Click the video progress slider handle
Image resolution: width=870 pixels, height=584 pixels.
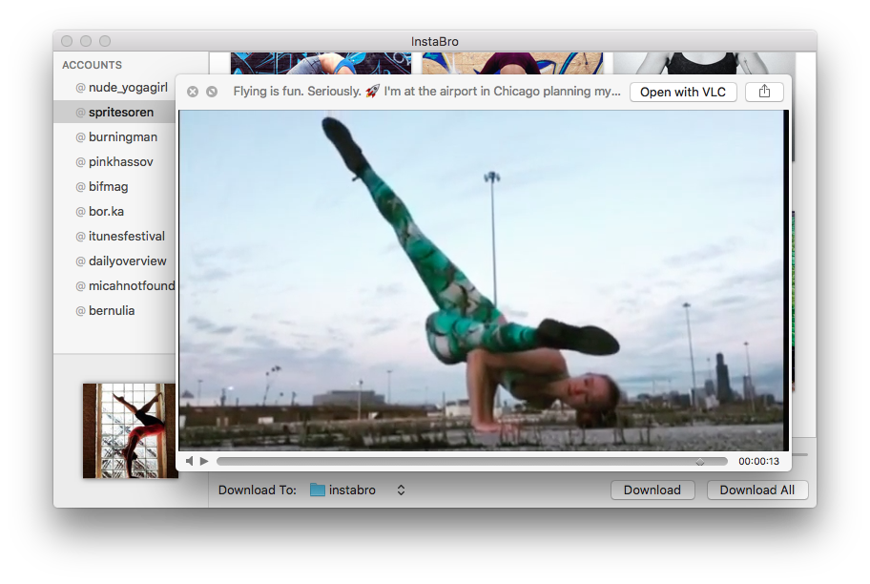[700, 461]
